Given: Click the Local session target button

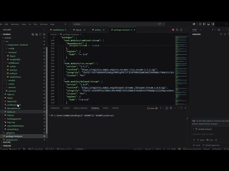Looking at the screenshot, I should [196, 145].
